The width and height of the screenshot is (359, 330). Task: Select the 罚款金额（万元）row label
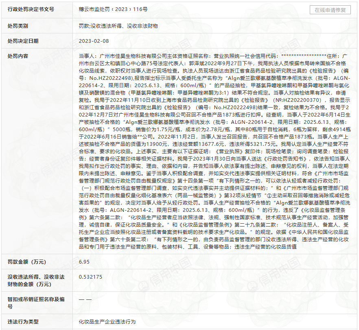[26, 262]
